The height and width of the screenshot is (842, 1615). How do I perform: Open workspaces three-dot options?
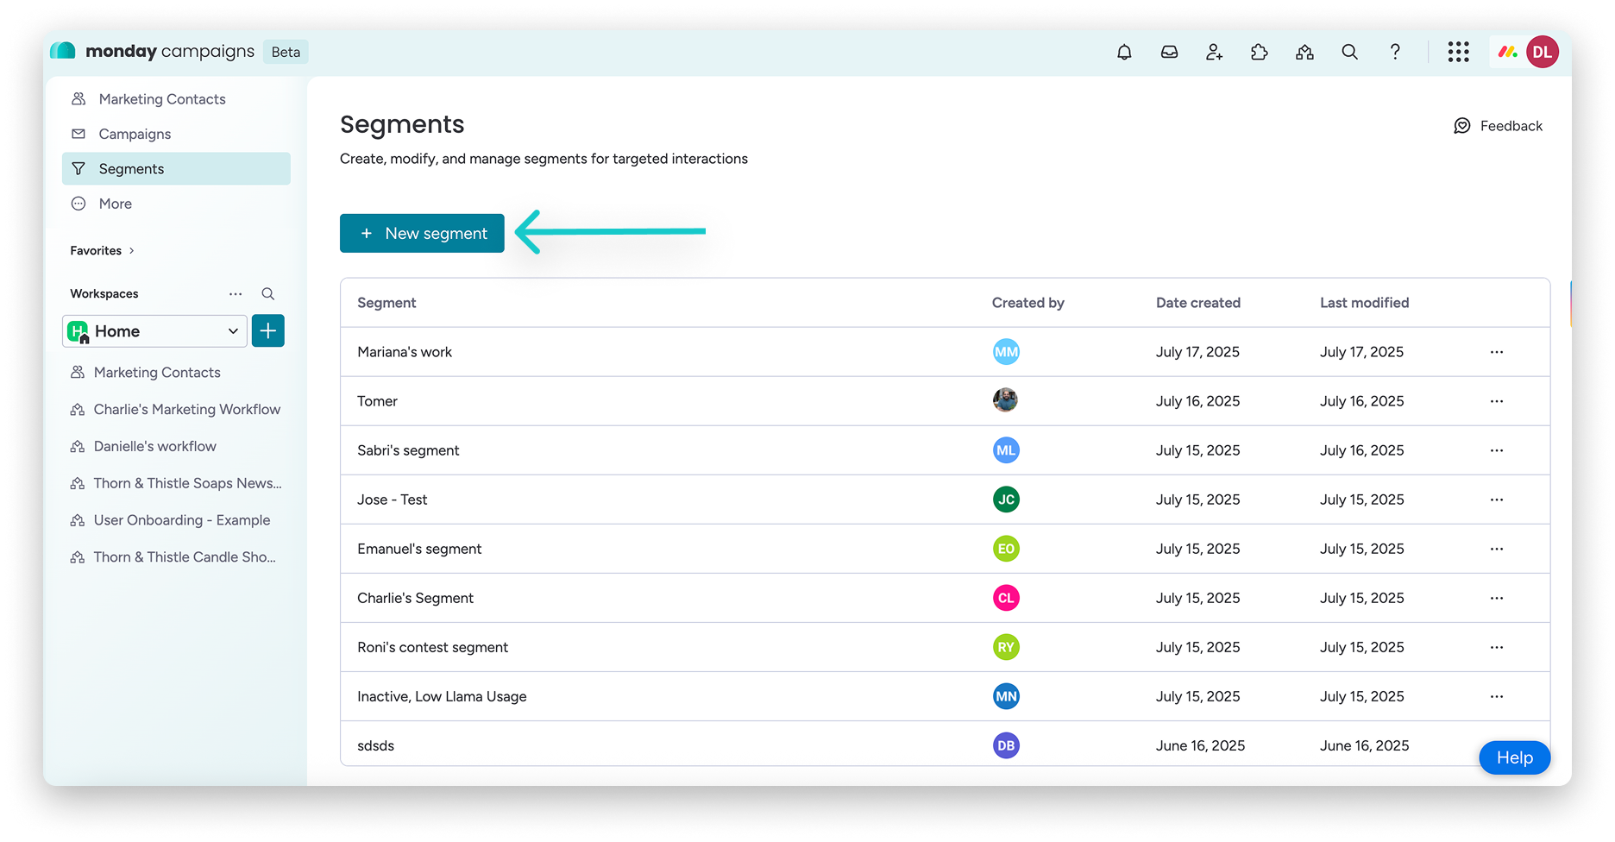point(236,294)
